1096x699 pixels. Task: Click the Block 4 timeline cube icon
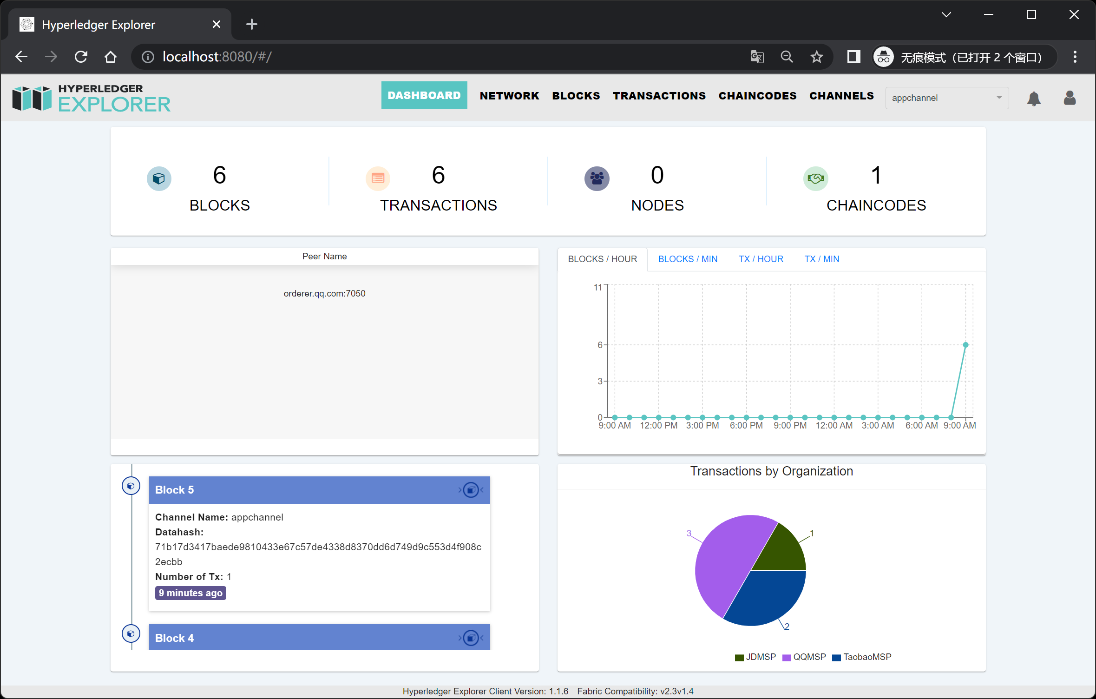pyautogui.click(x=131, y=633)
